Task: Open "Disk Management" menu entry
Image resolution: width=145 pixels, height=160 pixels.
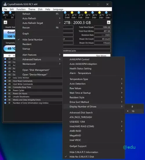Action: (39, 70)
